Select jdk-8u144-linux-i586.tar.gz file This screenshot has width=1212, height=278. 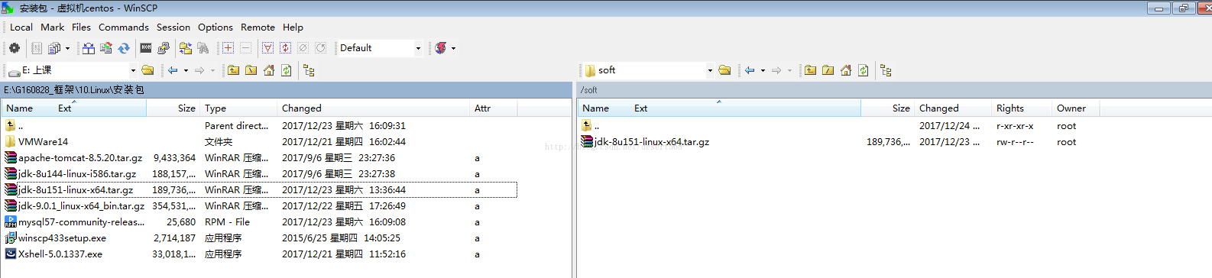coord(77,174)
